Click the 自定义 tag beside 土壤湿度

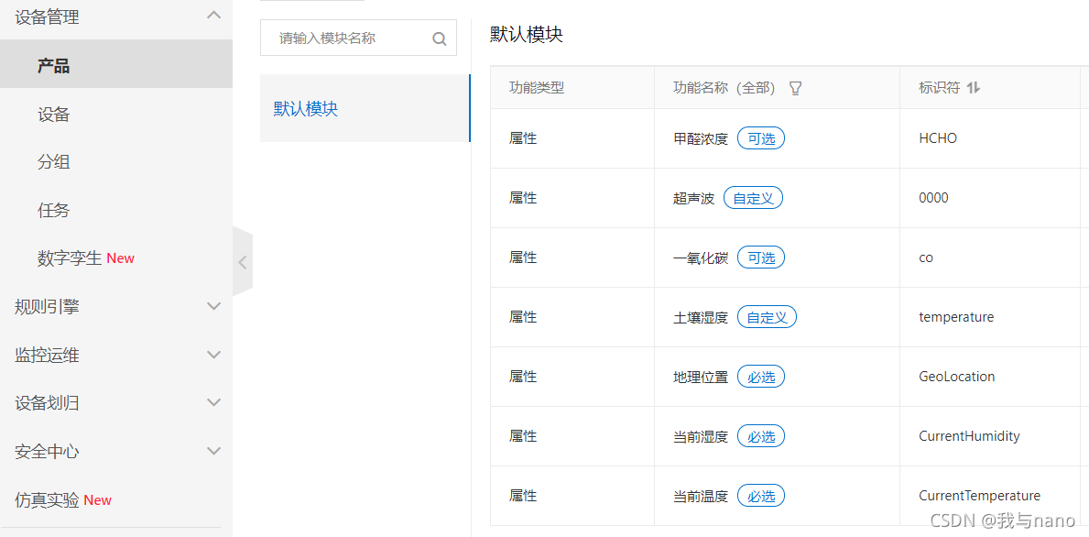[766, 317]
